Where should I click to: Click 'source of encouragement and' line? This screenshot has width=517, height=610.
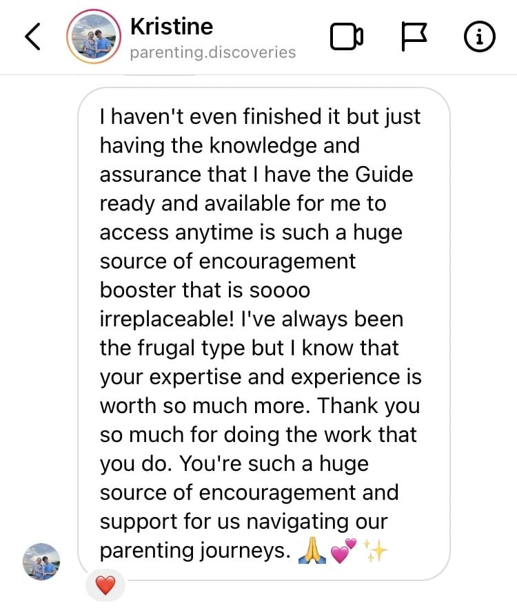[250, 493]
